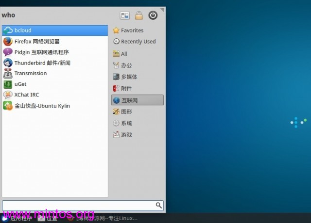The width and height of the screenshot is (311, 223).
Task: Launch the bcloud application
Action: click(23, 31)
